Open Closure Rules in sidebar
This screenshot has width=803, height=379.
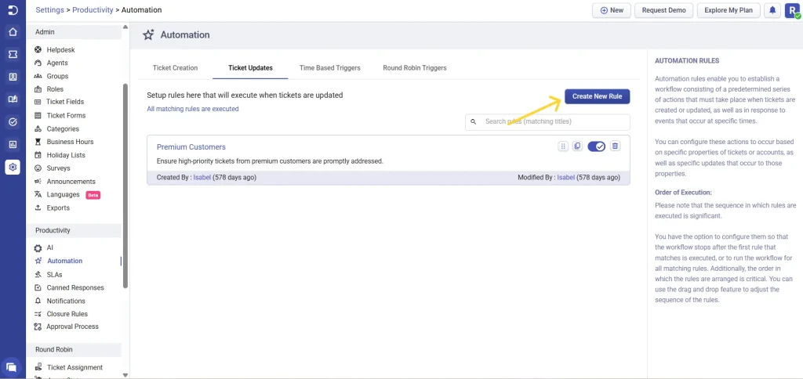(x=67, y=314)
